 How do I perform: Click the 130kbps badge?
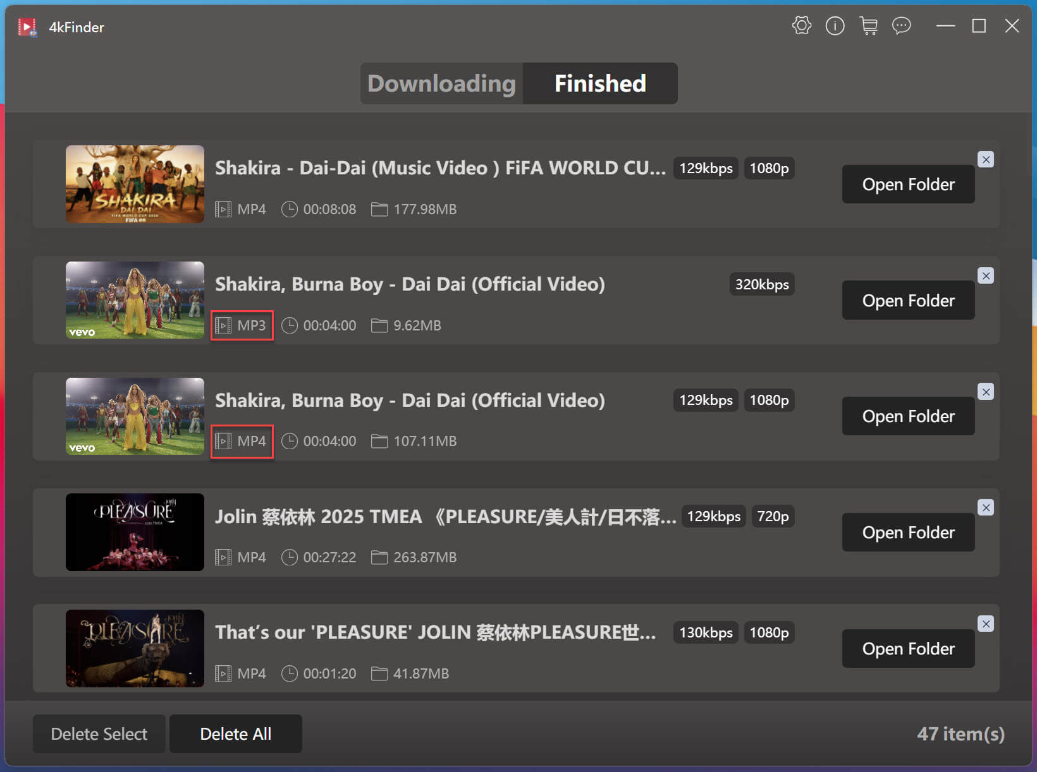tap(706, 632)
